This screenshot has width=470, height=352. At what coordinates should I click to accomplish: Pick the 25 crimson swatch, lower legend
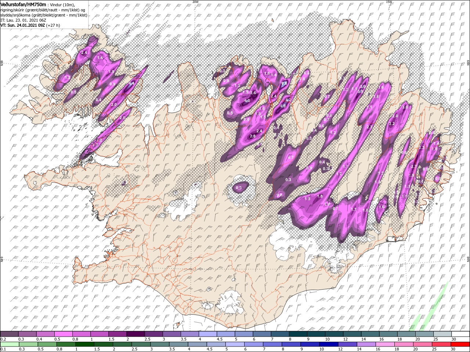441,344
